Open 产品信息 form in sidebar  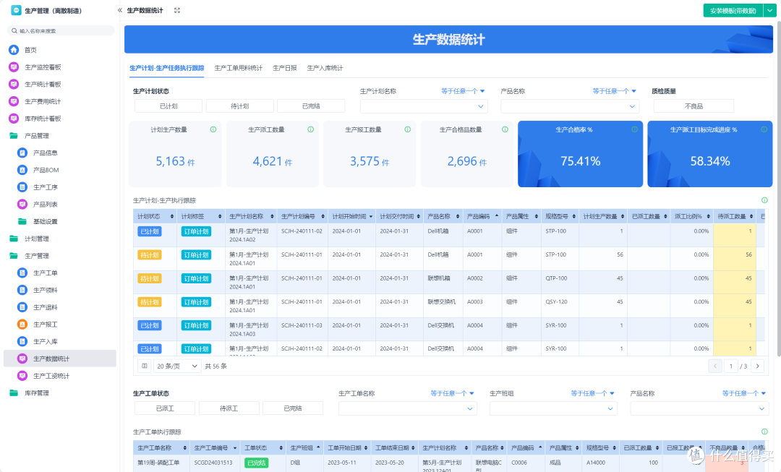[x=46, y=153]
